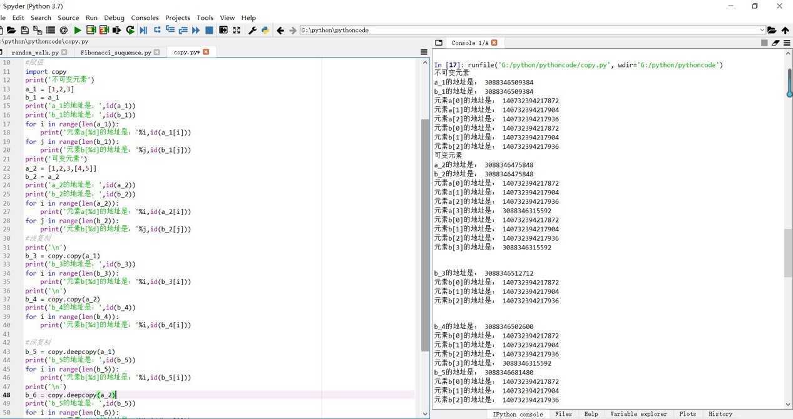
Task: Open the PYTHONPATH manager
Action: tap(265, 30)
